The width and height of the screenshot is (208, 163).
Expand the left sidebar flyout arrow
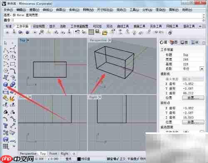coord(14,146)
